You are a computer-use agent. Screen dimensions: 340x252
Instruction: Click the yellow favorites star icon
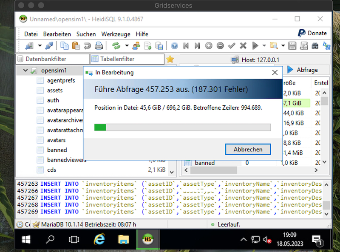pos(170,59)
